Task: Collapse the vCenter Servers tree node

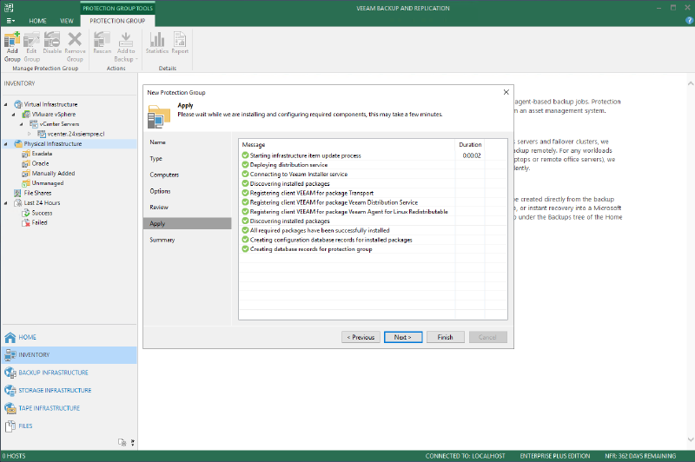Action: 21,124
